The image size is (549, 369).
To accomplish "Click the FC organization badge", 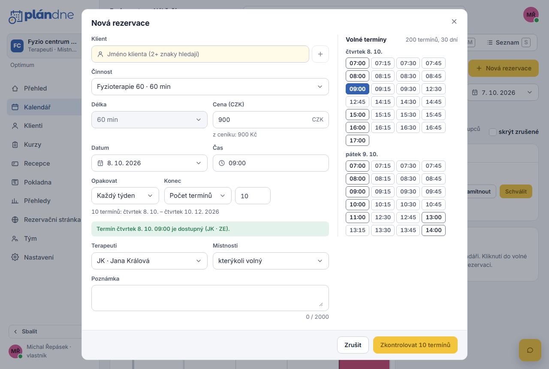I will (17, 46).
